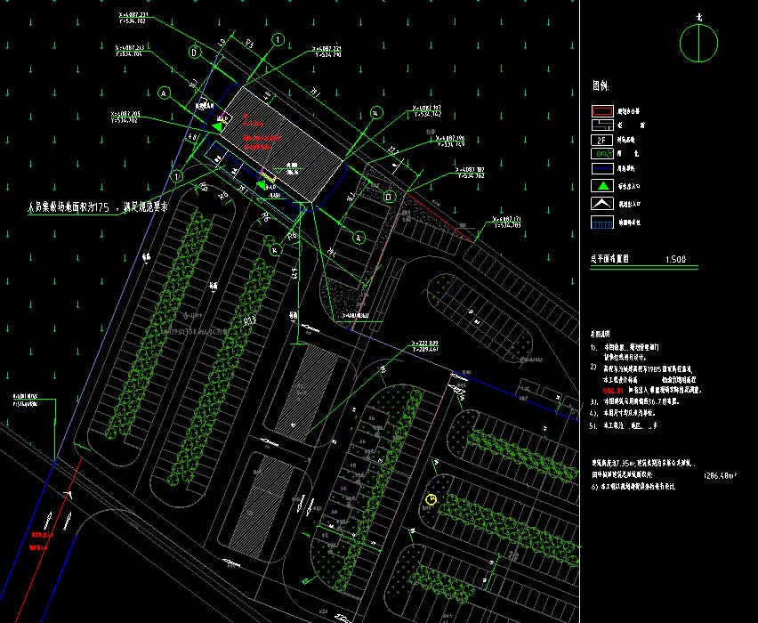
Task: Select the green tree legend symbol
Action: pyautogui.click(x=603, y=153)
